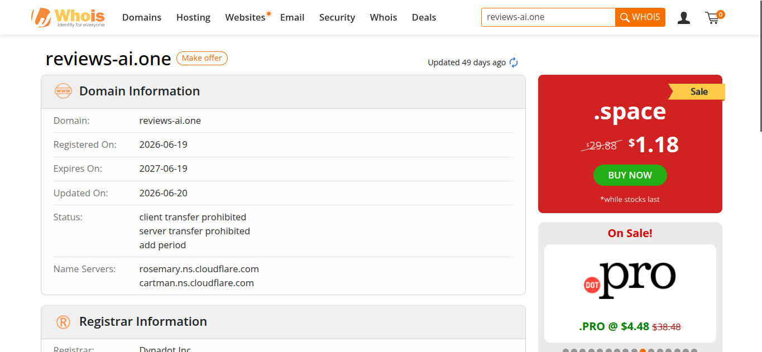762x352 pixels.
Task: Open the user account icon
Action: [x=683, y=18]
